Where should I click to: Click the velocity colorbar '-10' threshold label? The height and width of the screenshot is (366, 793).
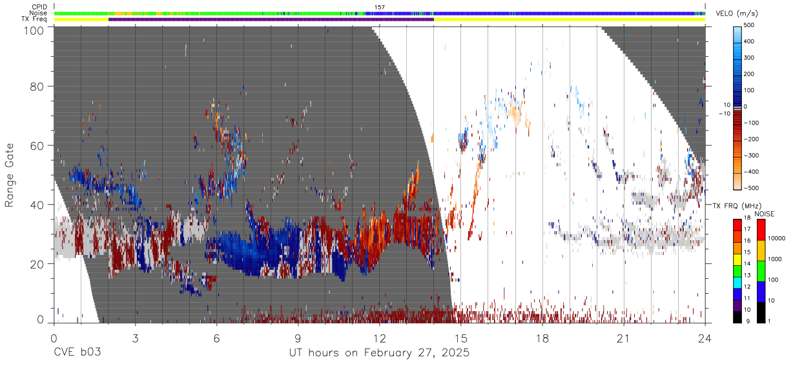pos(725,114)
